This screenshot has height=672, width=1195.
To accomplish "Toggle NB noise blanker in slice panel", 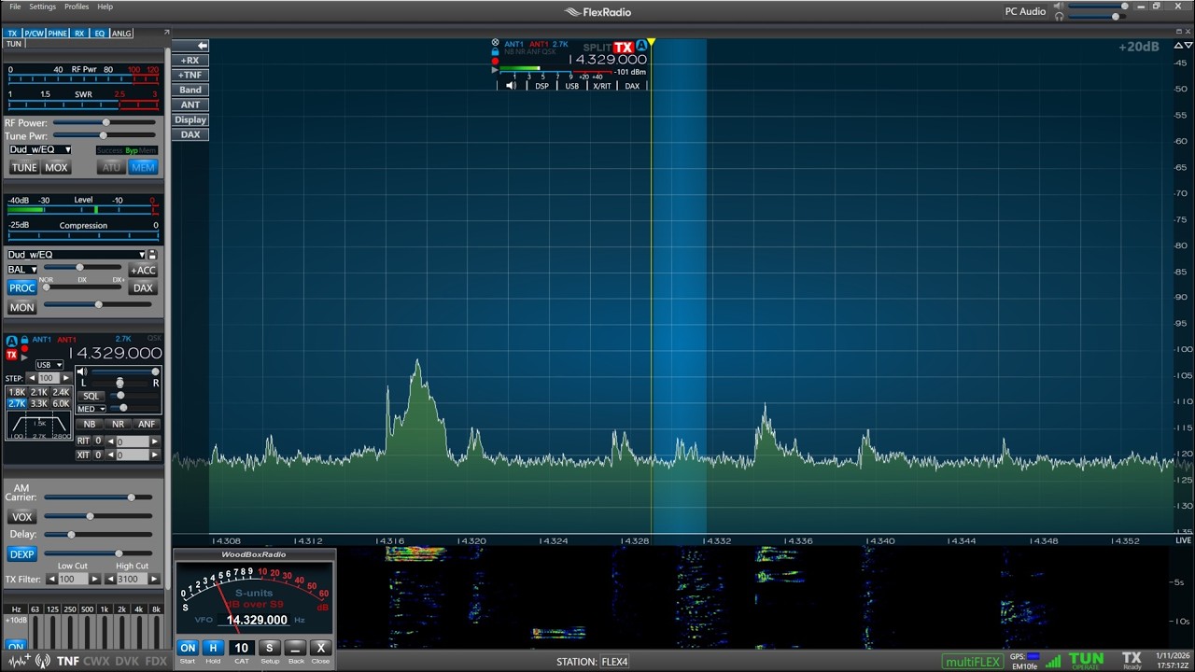I will (x=90, y=424).
